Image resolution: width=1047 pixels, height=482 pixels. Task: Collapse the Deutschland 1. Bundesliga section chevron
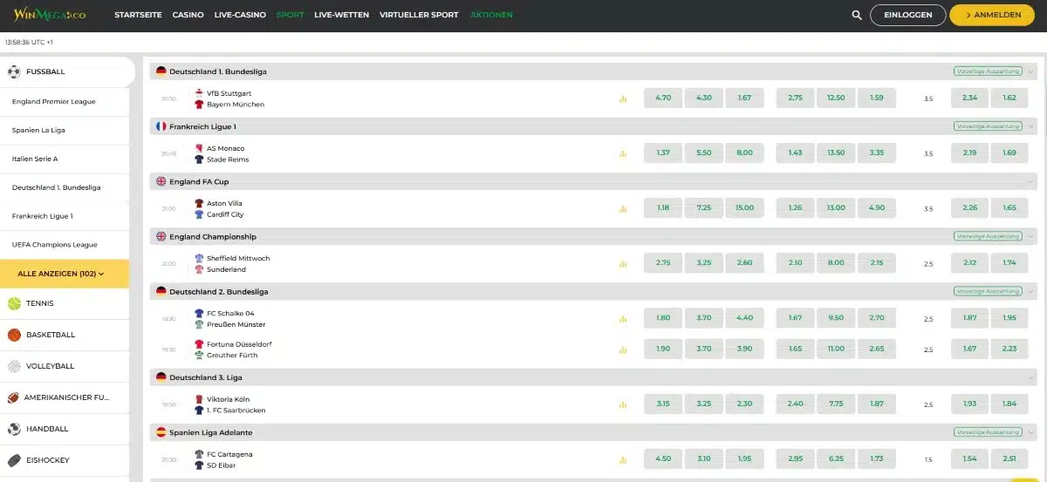1031,71
